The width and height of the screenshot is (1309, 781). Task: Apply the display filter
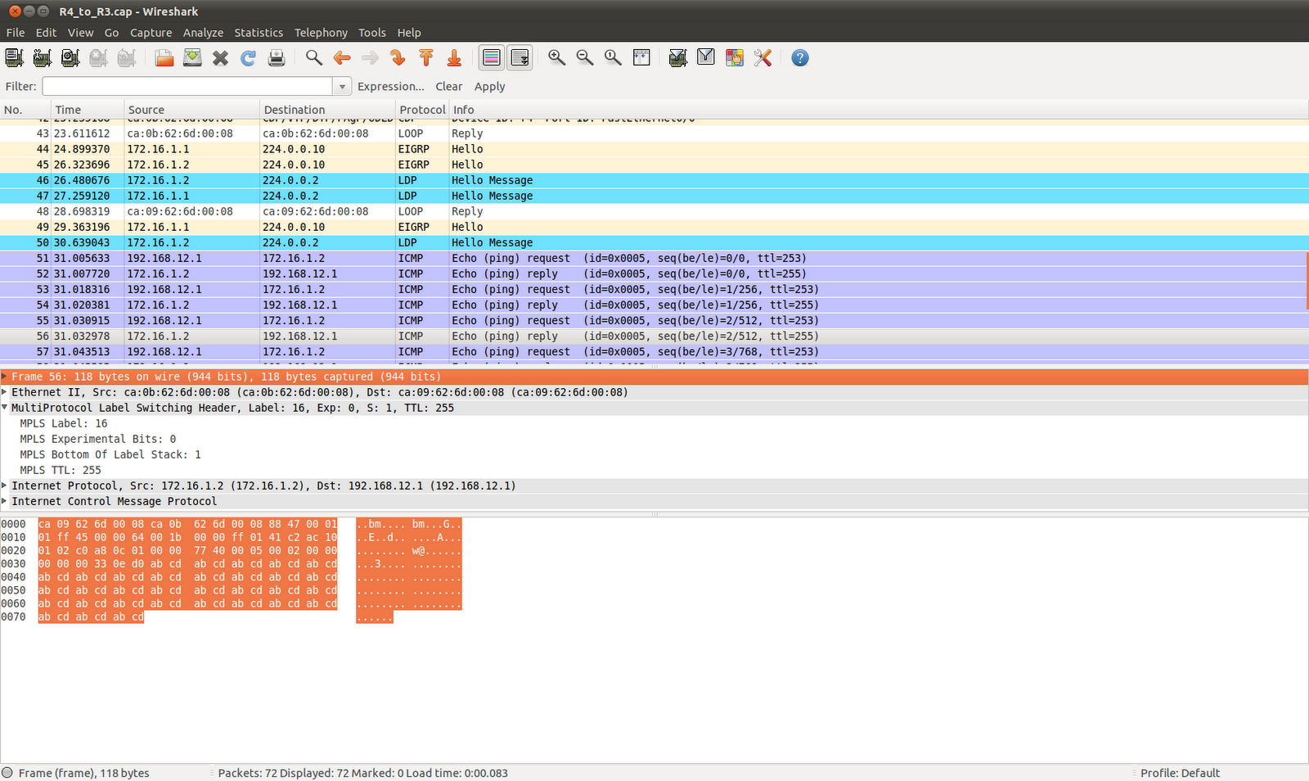coord(489,86)
